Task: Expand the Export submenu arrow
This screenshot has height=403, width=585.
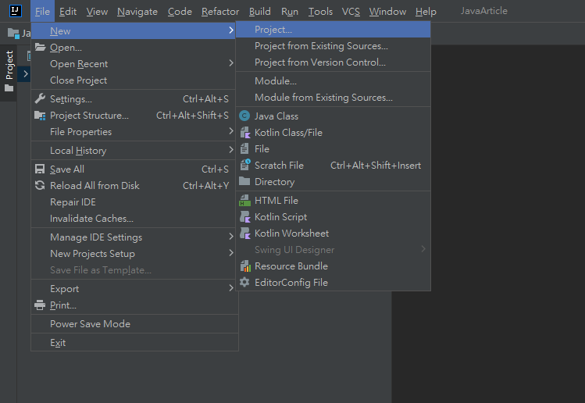Action: coord(231,287)
